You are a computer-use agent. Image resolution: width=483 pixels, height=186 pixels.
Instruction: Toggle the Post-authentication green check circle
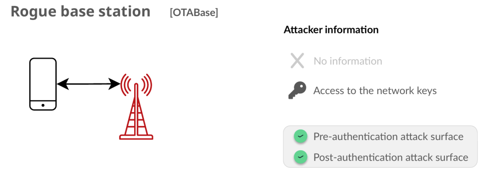click(x=299, y=157)
